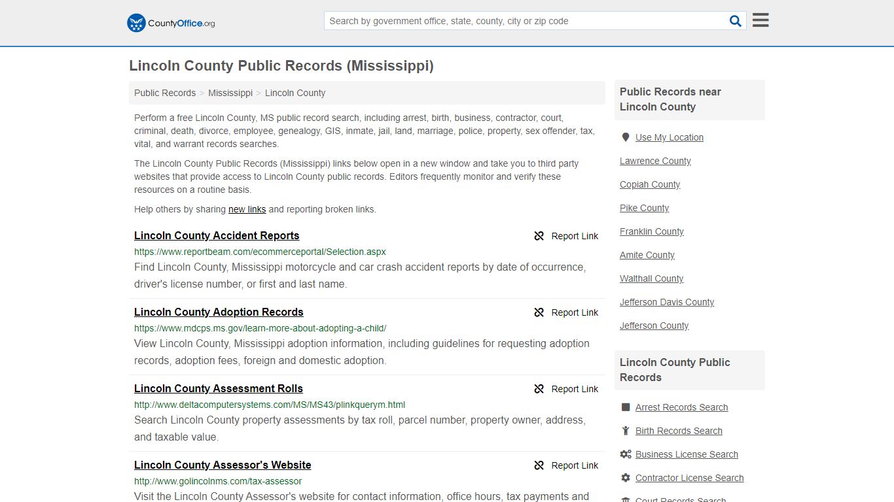Screen dimensions: 894x502
Task: Click the Contractor License Search gear icon
Action: tap(626, 478)
